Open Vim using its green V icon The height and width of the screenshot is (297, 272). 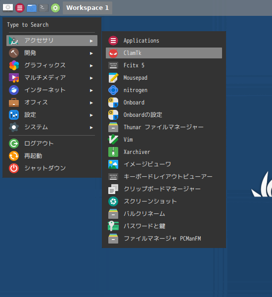(x=113, y=140)
